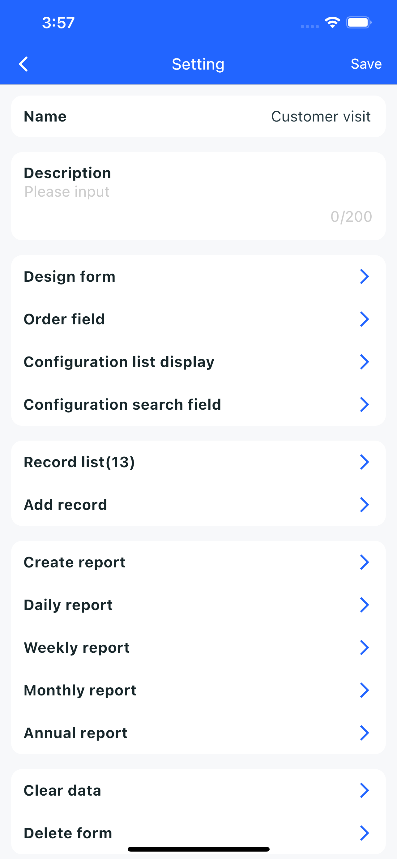Tap the battery indicator icon

[359, 22]
